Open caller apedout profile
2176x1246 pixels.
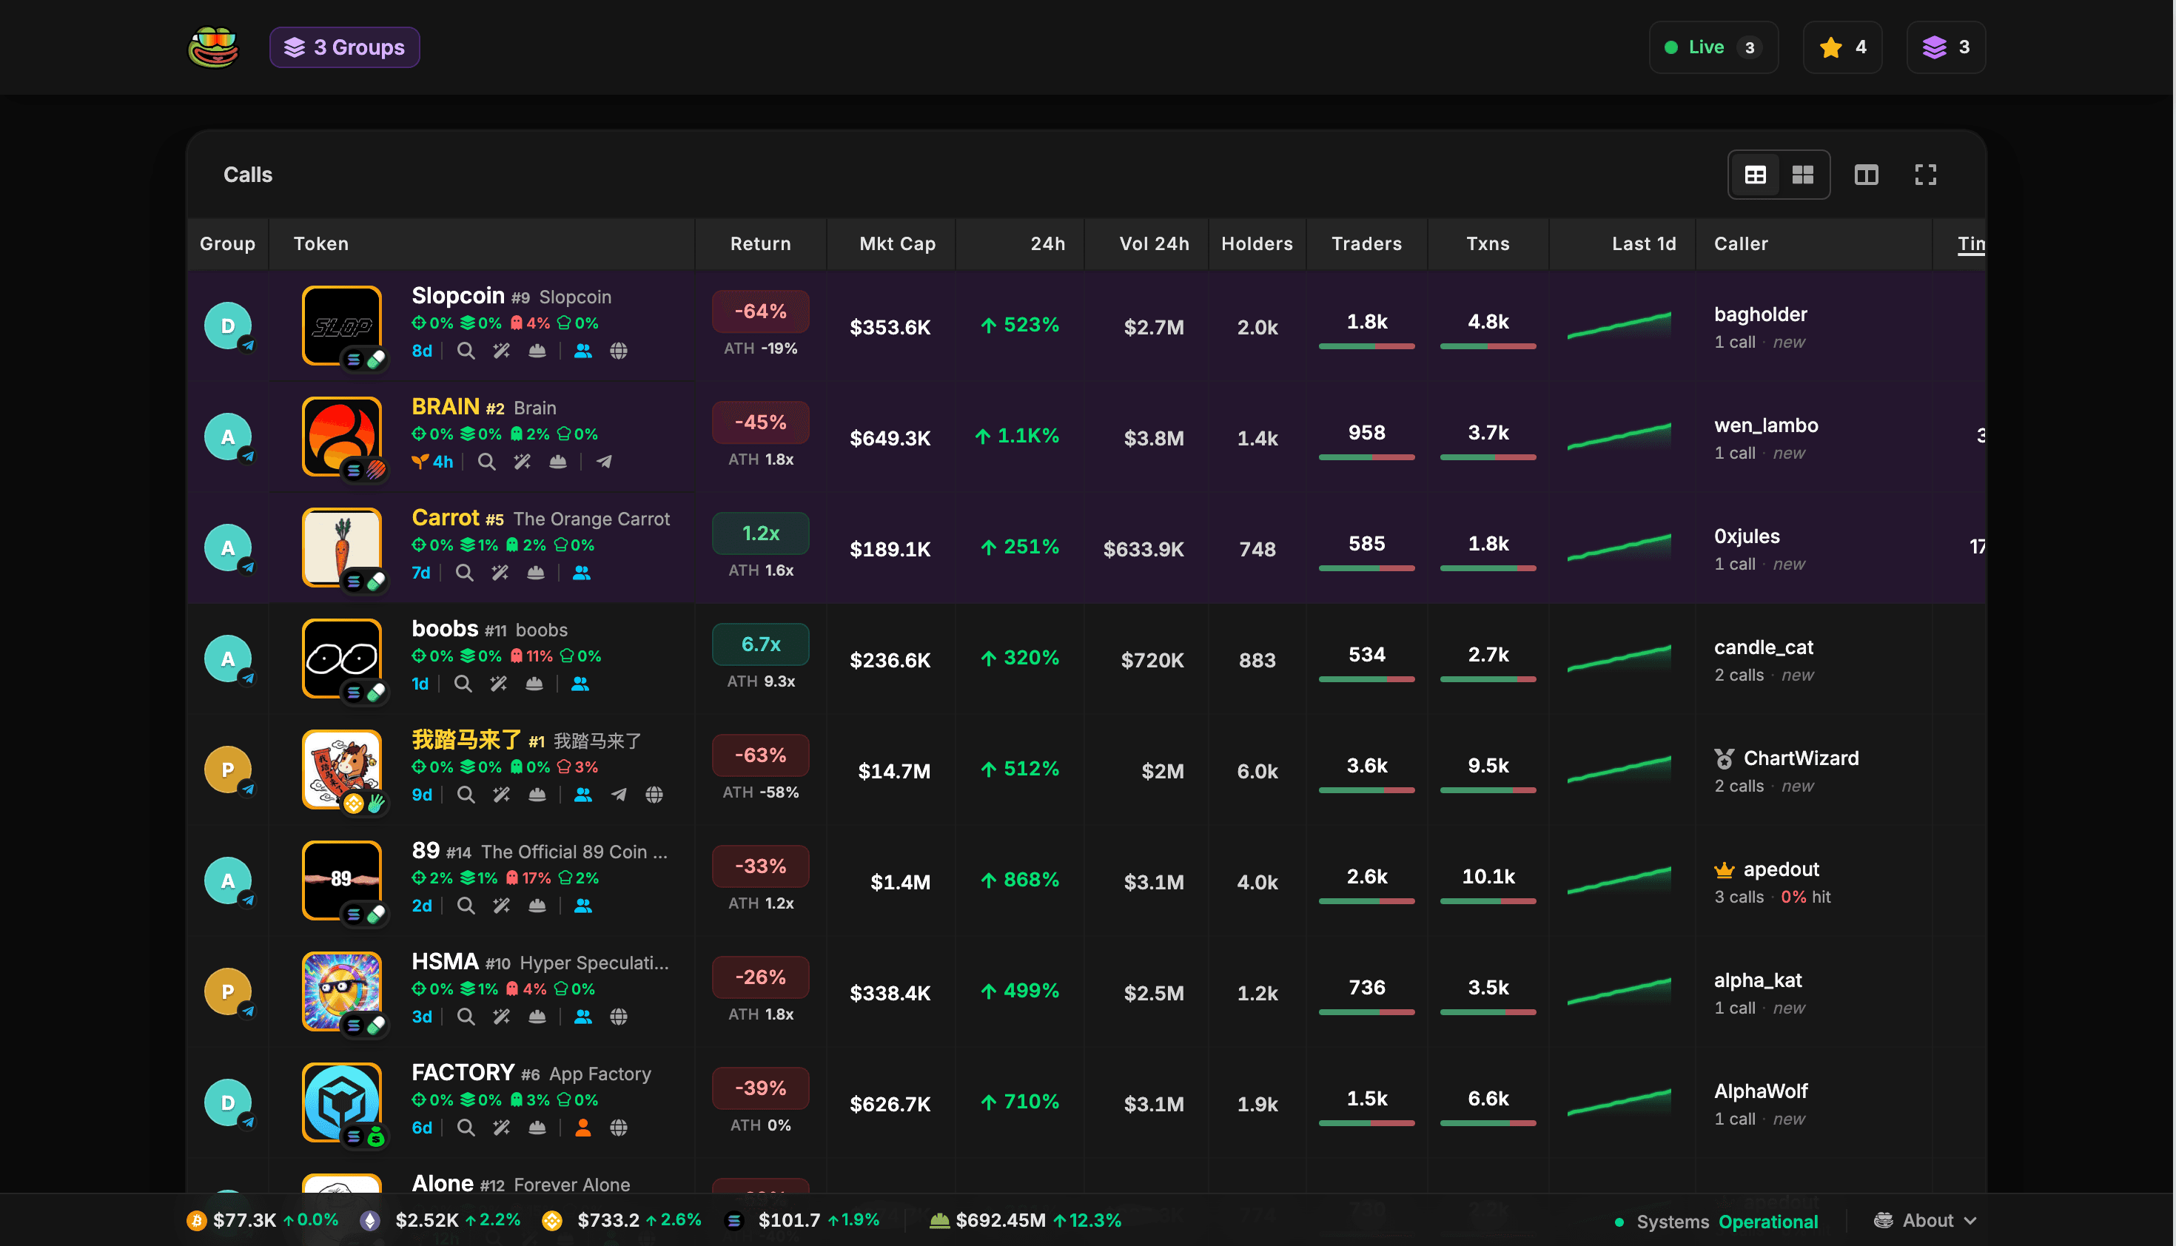click(1782, 869)
